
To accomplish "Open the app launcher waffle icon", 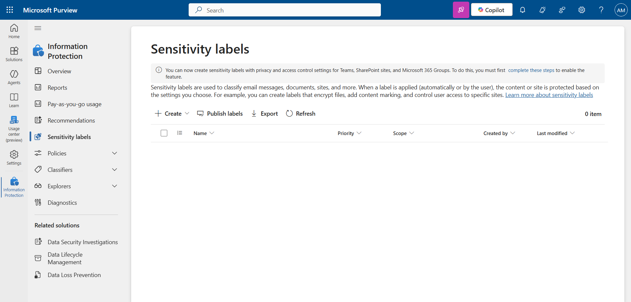I will tap(10, 10).
